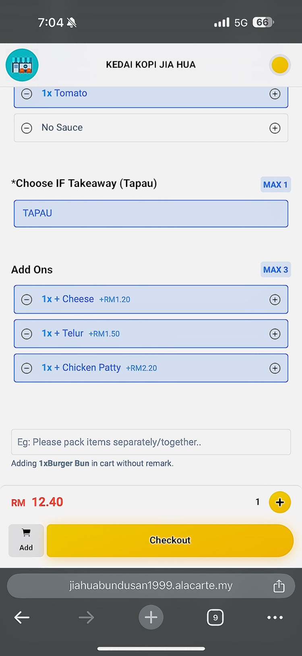Remove one Cheese add-on with the minus icon
Screen dimensions: 302x656
[27, 300]
